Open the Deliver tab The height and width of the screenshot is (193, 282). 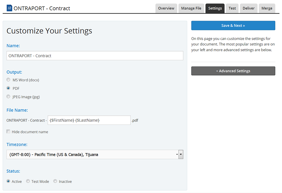point(249,8)
